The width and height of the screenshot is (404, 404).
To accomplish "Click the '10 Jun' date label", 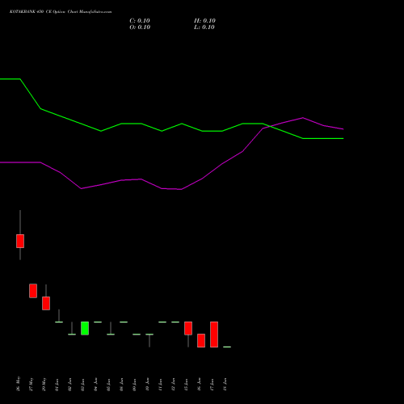I will [148, 385].
